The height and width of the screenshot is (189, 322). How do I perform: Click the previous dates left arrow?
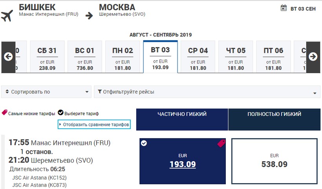(x=8, y=57)
